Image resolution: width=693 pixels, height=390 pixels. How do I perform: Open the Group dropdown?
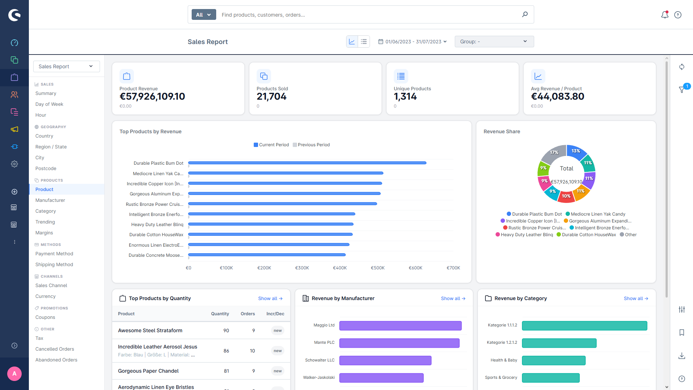click(x=494, y=42)
